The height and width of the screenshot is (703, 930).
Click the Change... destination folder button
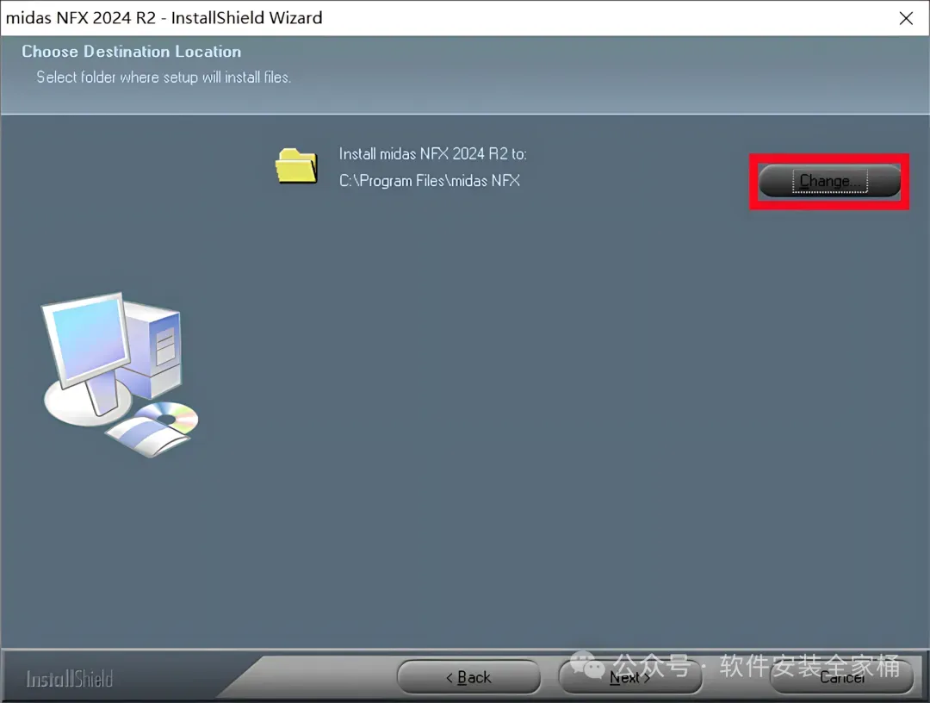(829, 181)
